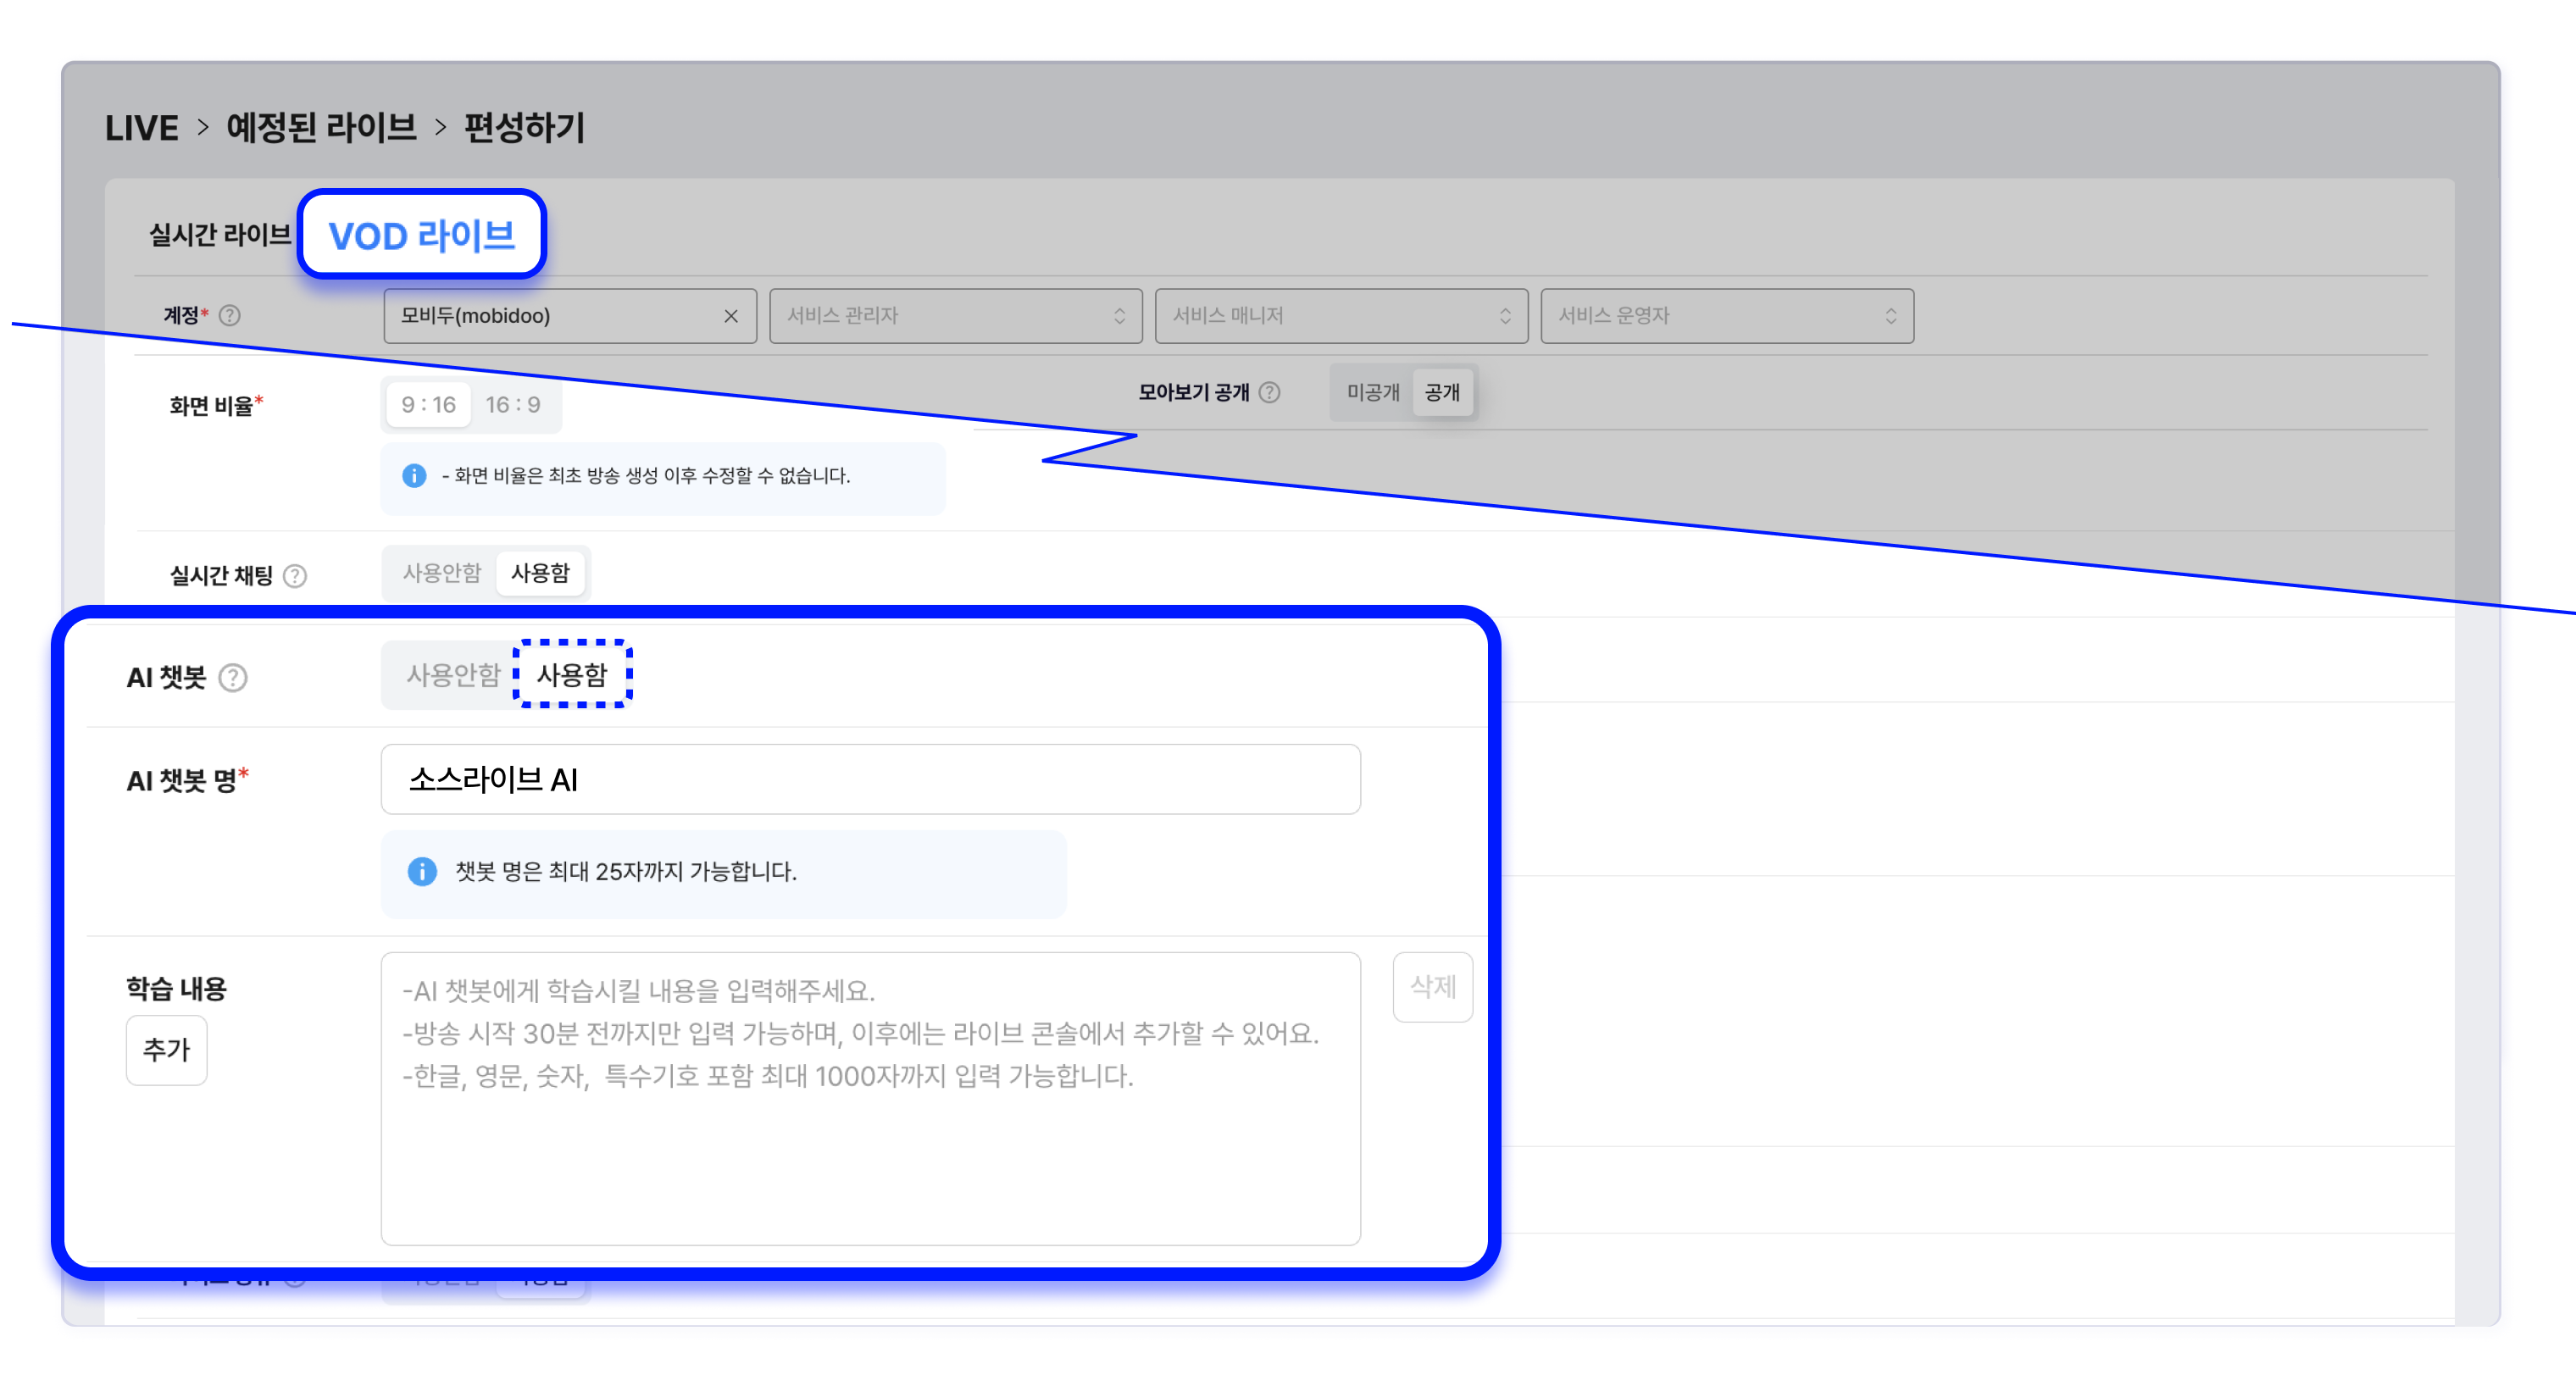This screenshot has width=2576, height=1386.
Task: Enable AI 챗봇 with 사용함
Action: (x=572, y=675)
